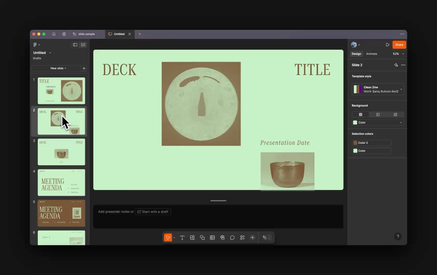Switch to single slide view toggle
Screen dimensions: 437x275
[x=75, y=45]
